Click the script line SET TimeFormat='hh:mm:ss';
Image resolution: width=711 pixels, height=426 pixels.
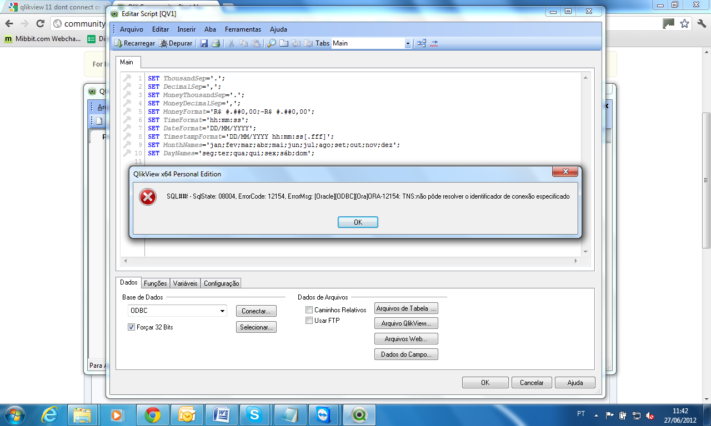(198, 120)
